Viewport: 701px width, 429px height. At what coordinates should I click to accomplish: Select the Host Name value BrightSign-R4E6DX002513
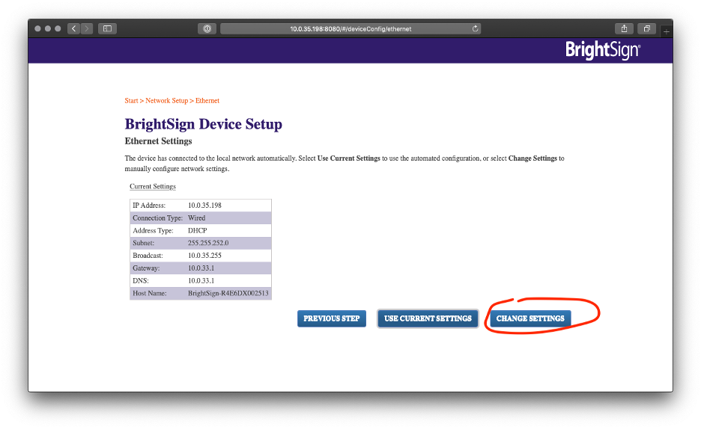pyautogui.click(x=228, y=293)
